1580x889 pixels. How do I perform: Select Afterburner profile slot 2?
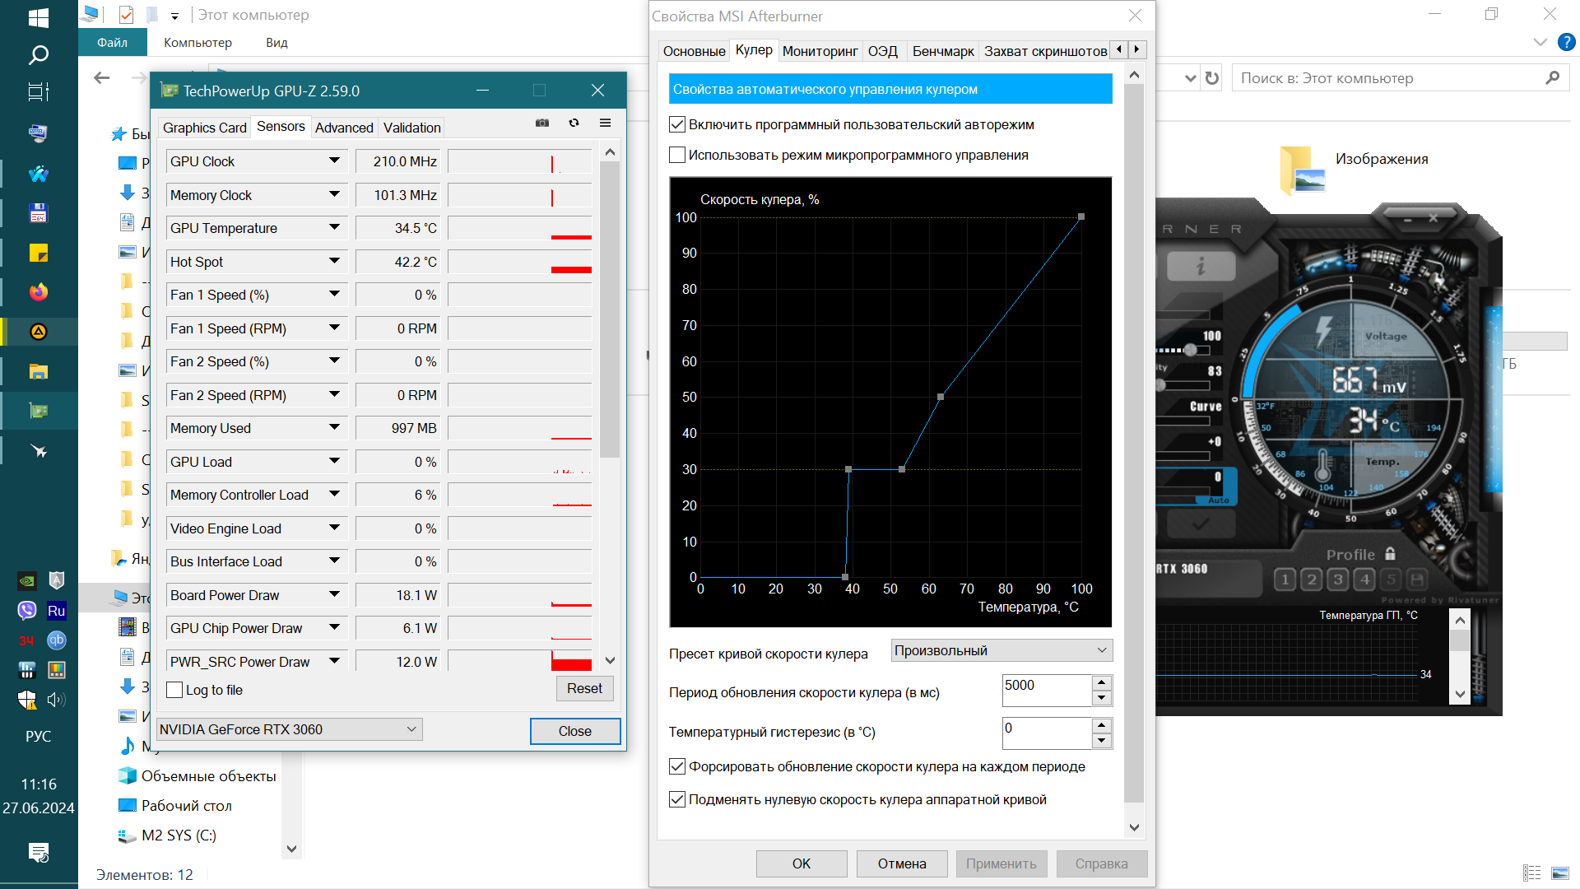tap(1312, 579)
